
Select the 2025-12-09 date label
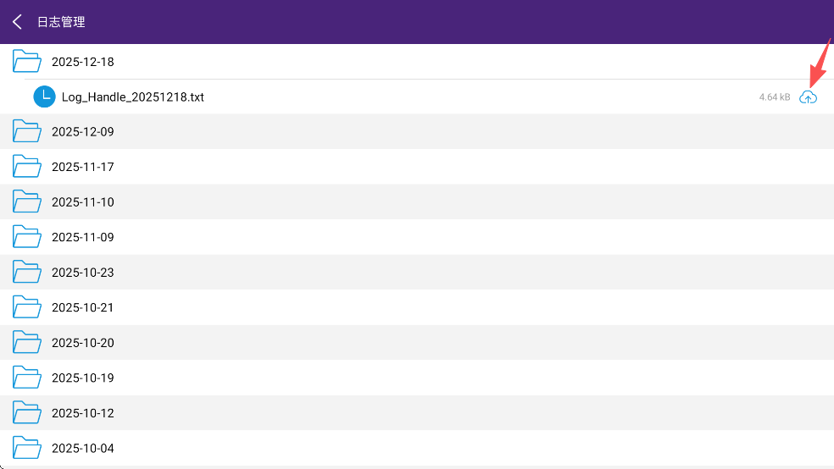click(83, 132)
